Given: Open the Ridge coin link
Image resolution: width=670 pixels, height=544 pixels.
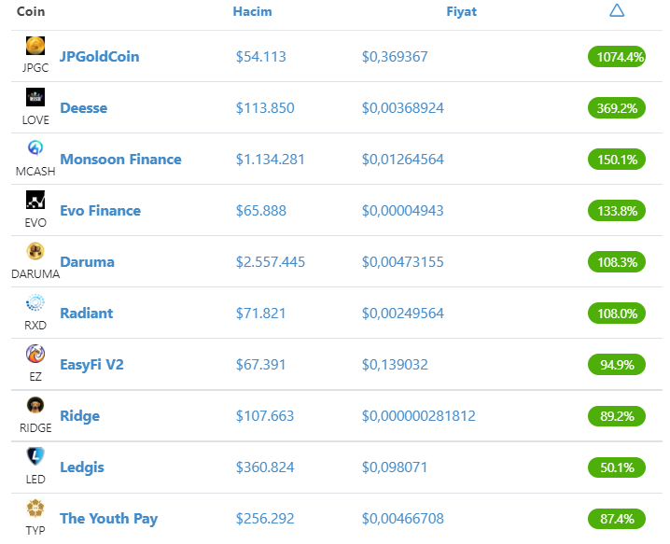Looking at the screenshot, I should [x=79, y=416].
